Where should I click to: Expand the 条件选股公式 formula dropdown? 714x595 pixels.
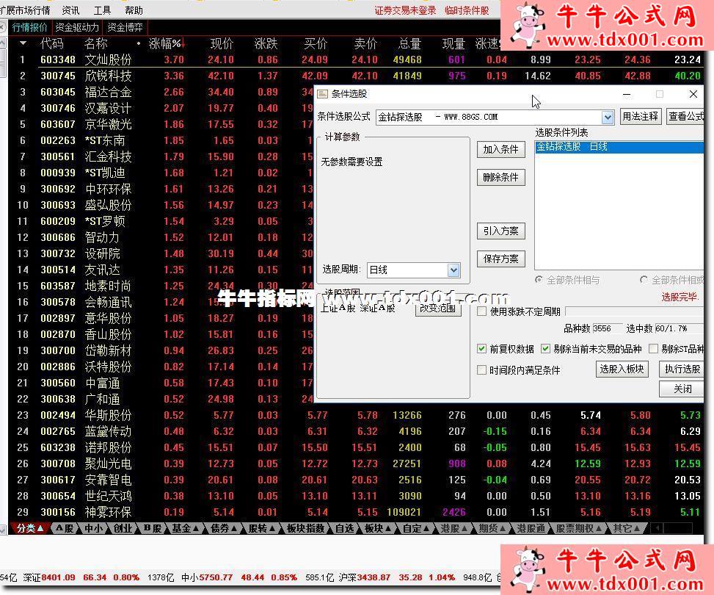(607, 118)
